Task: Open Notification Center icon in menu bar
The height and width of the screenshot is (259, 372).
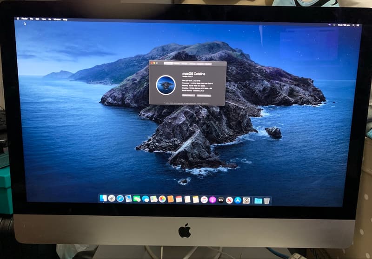Action: [358, 25]
